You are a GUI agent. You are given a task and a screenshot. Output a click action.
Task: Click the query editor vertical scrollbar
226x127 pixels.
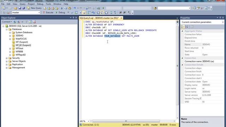pos(177,66)
